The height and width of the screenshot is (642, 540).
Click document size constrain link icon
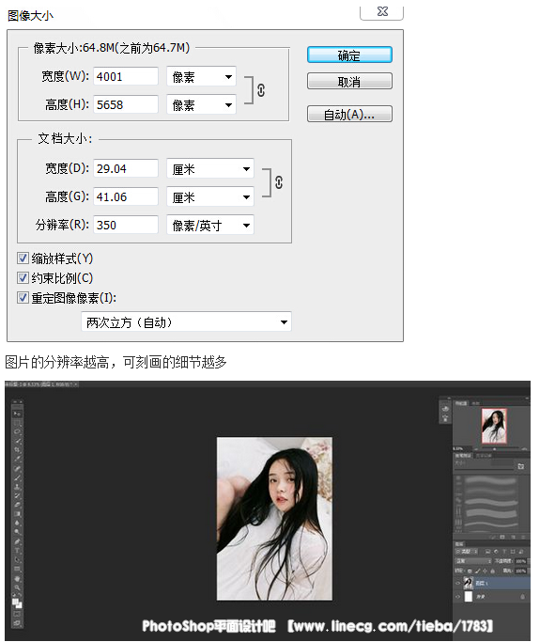click(x=279, y=182)
